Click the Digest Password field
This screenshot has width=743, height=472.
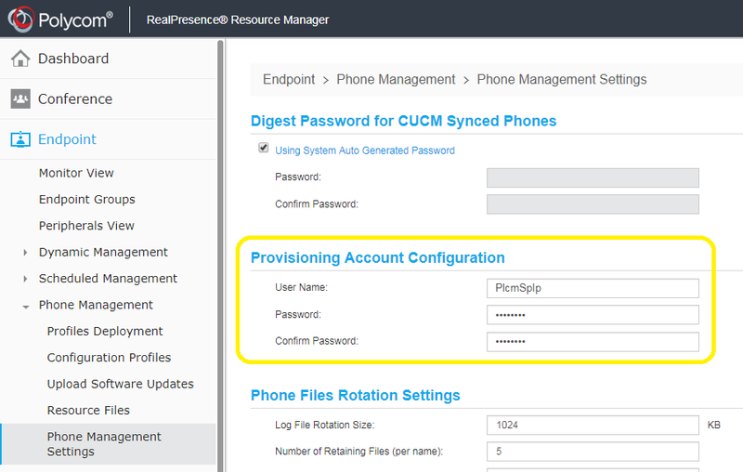pyautogui.click(x=593, y=177)
